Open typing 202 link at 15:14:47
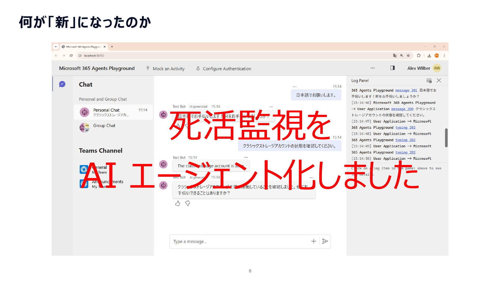Screen dimensions: 500x281 [405, 127]
